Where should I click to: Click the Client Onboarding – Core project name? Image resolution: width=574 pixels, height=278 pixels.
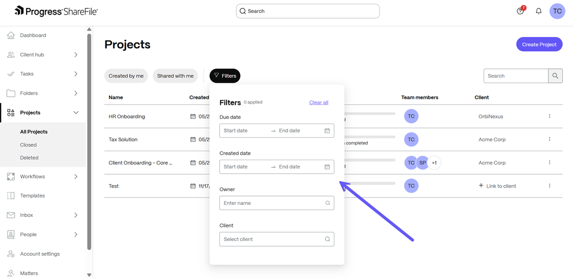tap(140, 163)
